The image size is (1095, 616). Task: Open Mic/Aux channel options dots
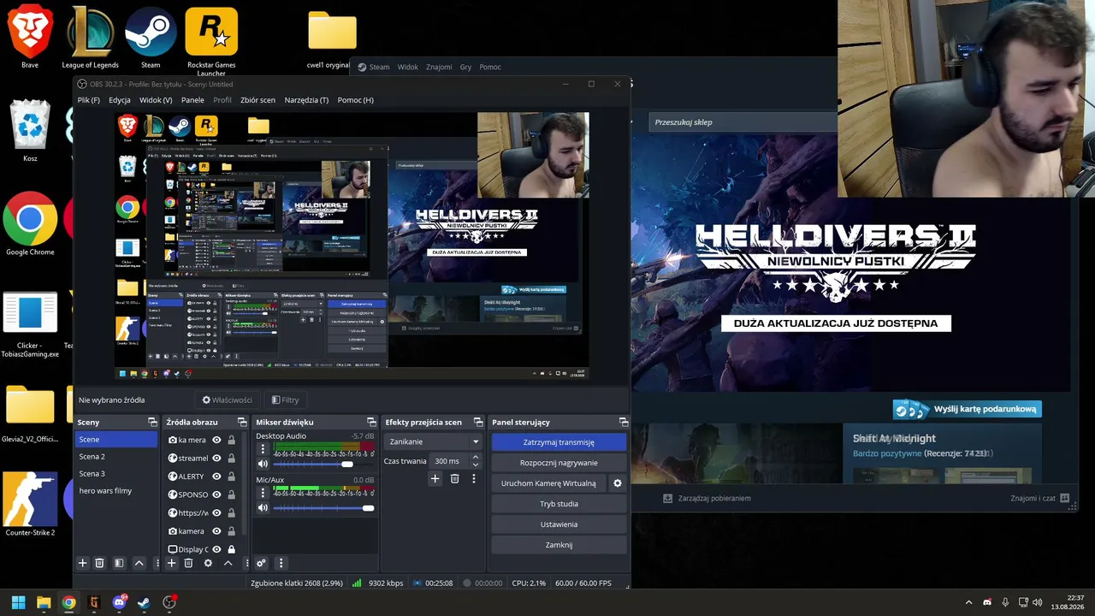[x=263, y=493]
